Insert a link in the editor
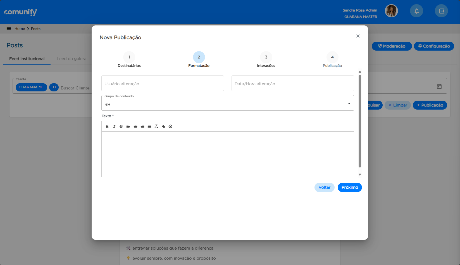Viewport: 460px width, 265px height. click(x=163, y=126)
